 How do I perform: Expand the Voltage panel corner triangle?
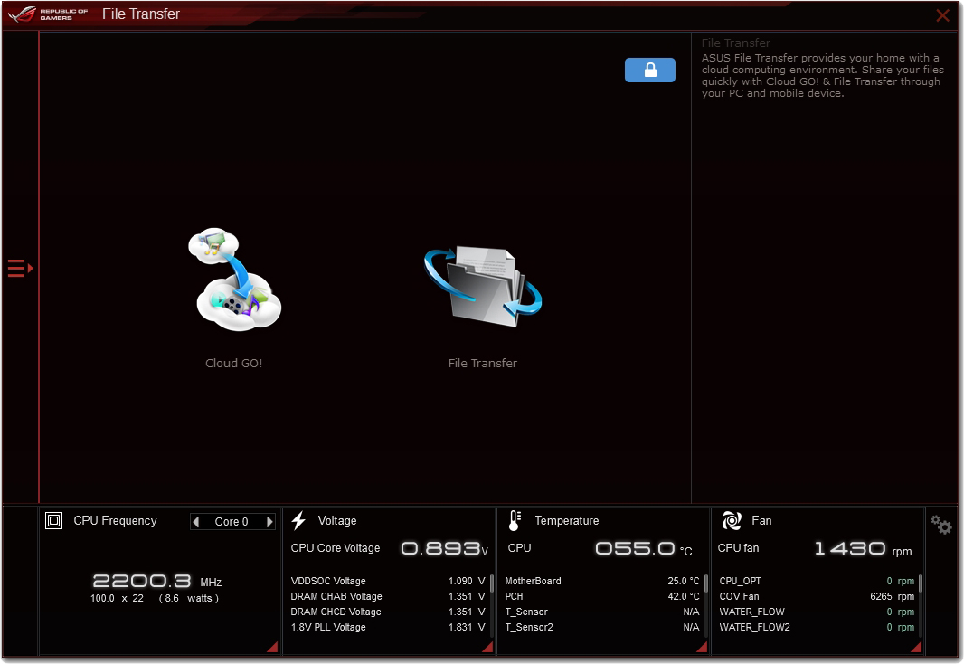(x=487, y=647)
